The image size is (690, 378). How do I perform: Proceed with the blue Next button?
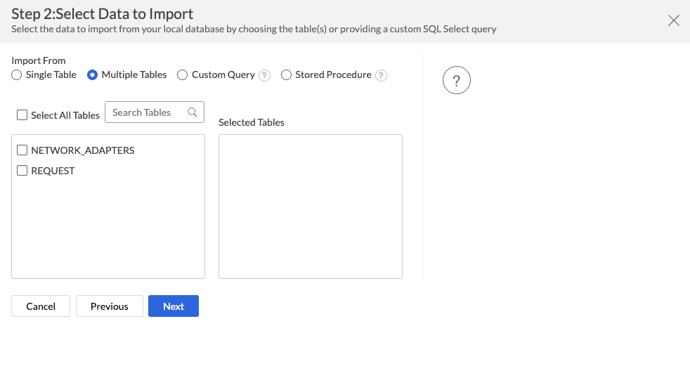174,306
